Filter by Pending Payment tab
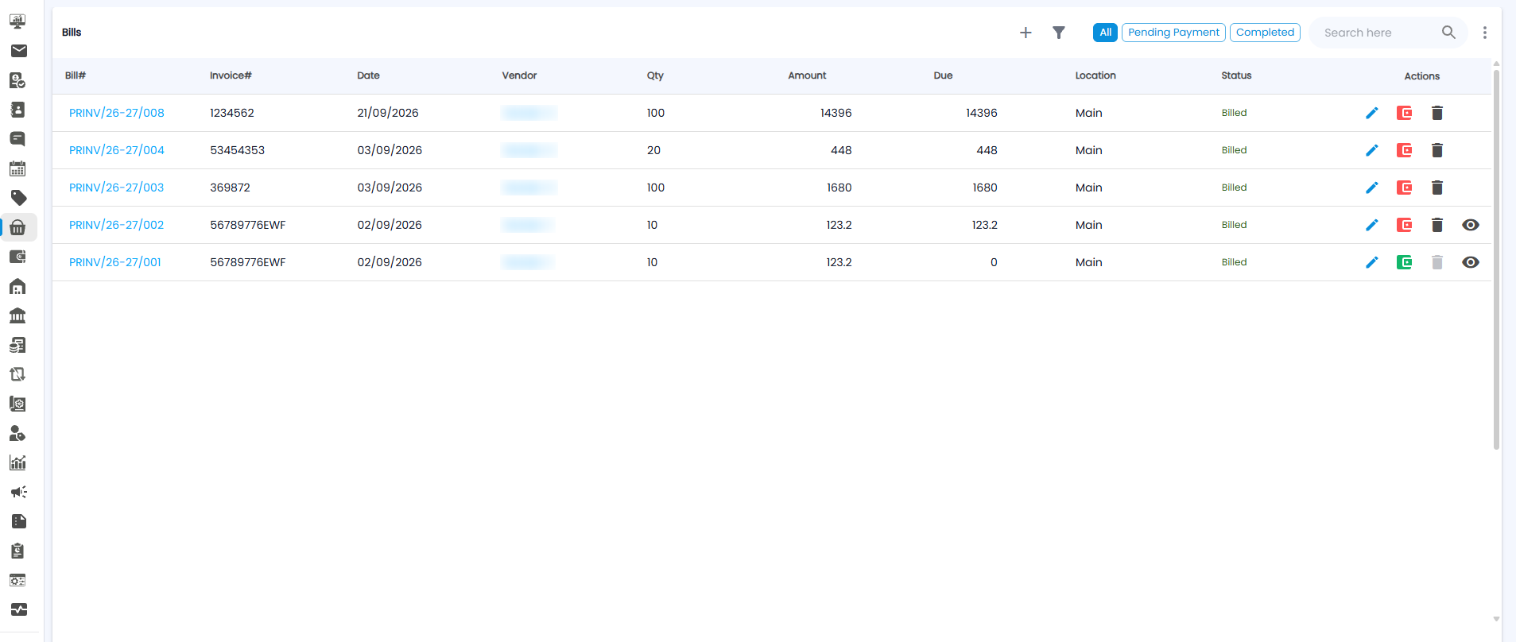This screenshot has width=1516, height=642. [x=1173, y=33]
